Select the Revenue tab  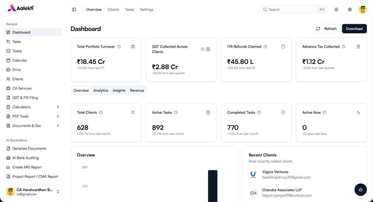tap(137, 90)
